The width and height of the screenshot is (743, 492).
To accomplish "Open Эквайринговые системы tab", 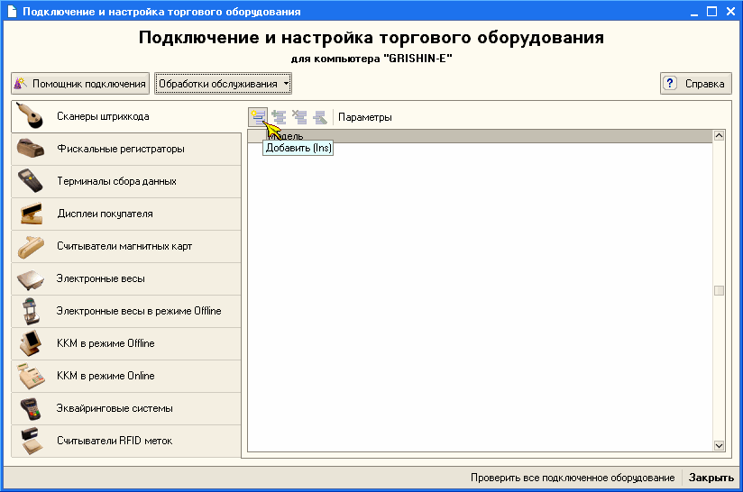I will 126,409.
